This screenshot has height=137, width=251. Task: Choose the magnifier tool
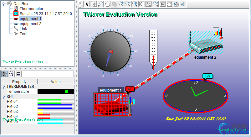(100, 4)
